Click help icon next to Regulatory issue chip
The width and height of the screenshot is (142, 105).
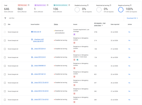[48, 5]
